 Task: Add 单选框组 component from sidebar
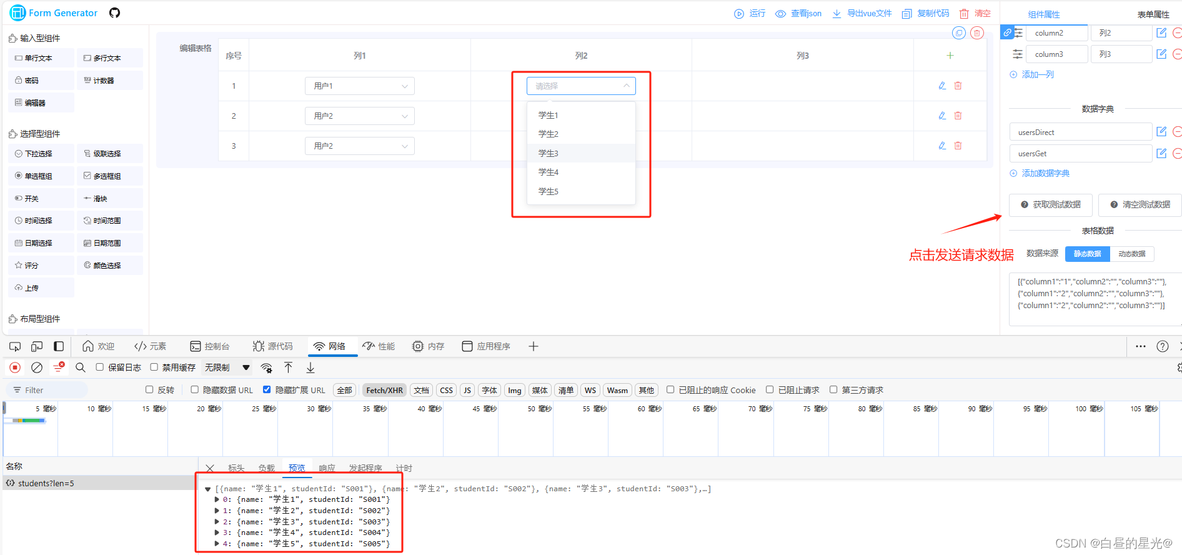(x=41, y=176)
